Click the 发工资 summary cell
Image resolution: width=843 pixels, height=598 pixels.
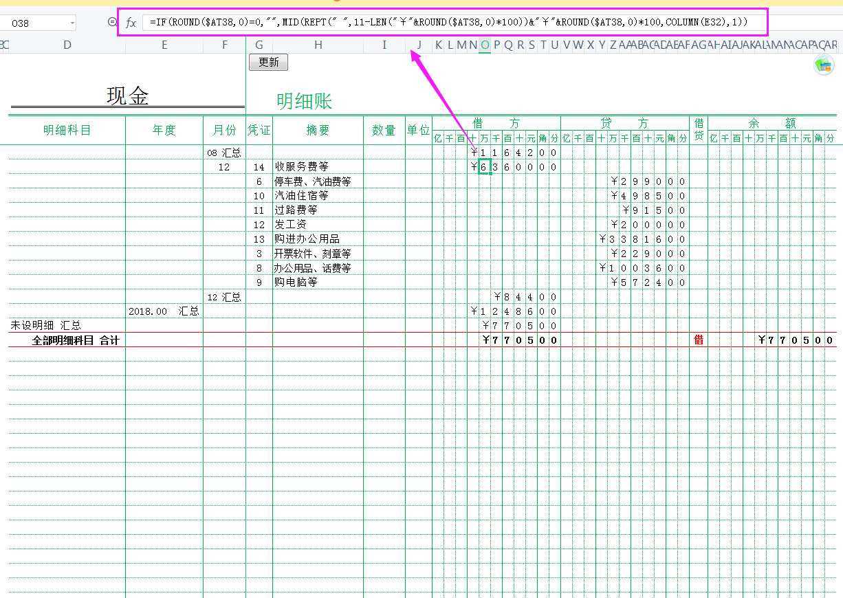coord(318,225)
